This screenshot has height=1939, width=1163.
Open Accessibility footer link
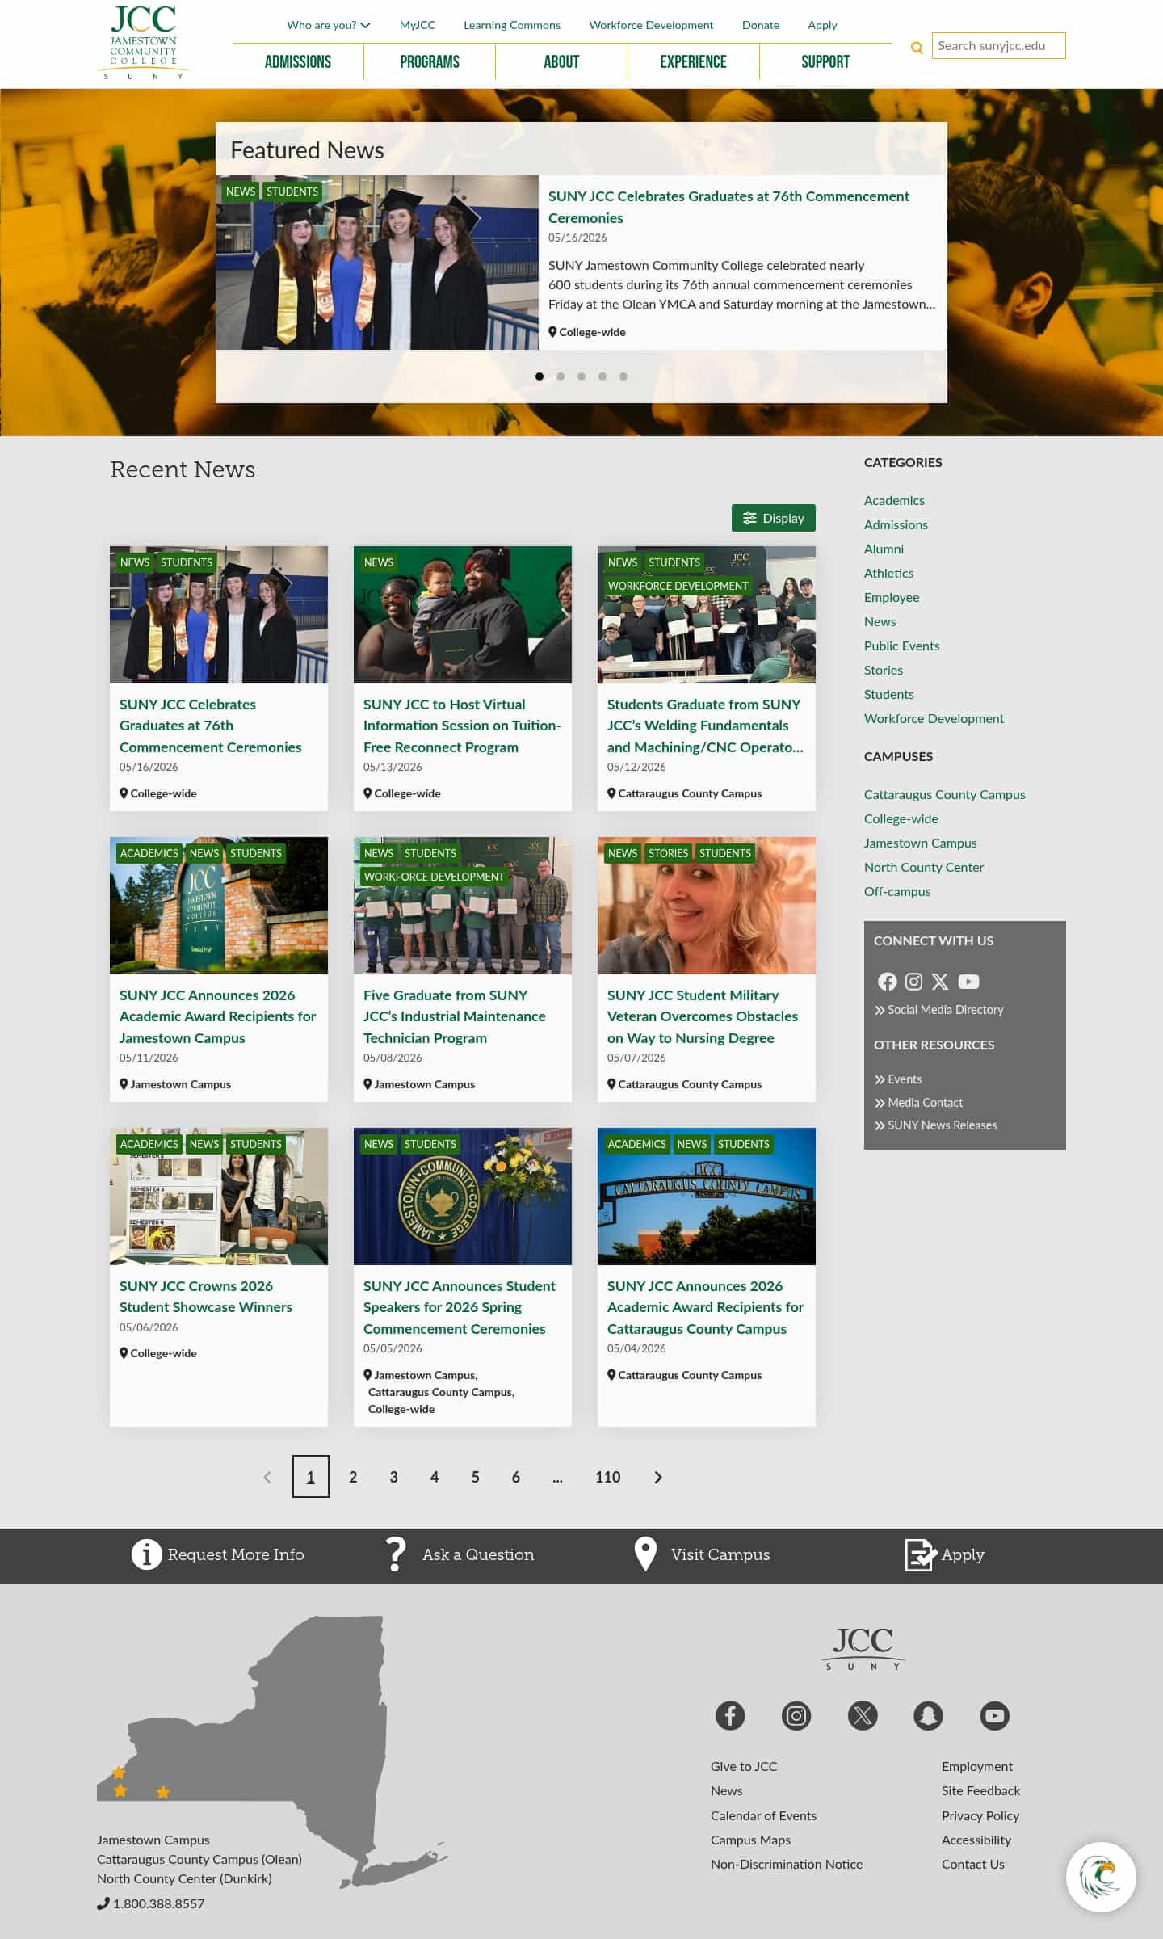pyautogui.click(x=976, y=1840)
